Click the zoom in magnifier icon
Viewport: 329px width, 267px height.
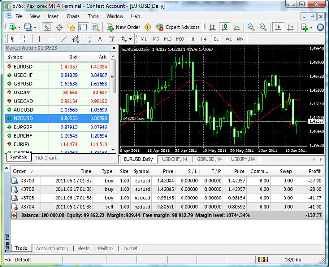[251, 27]
